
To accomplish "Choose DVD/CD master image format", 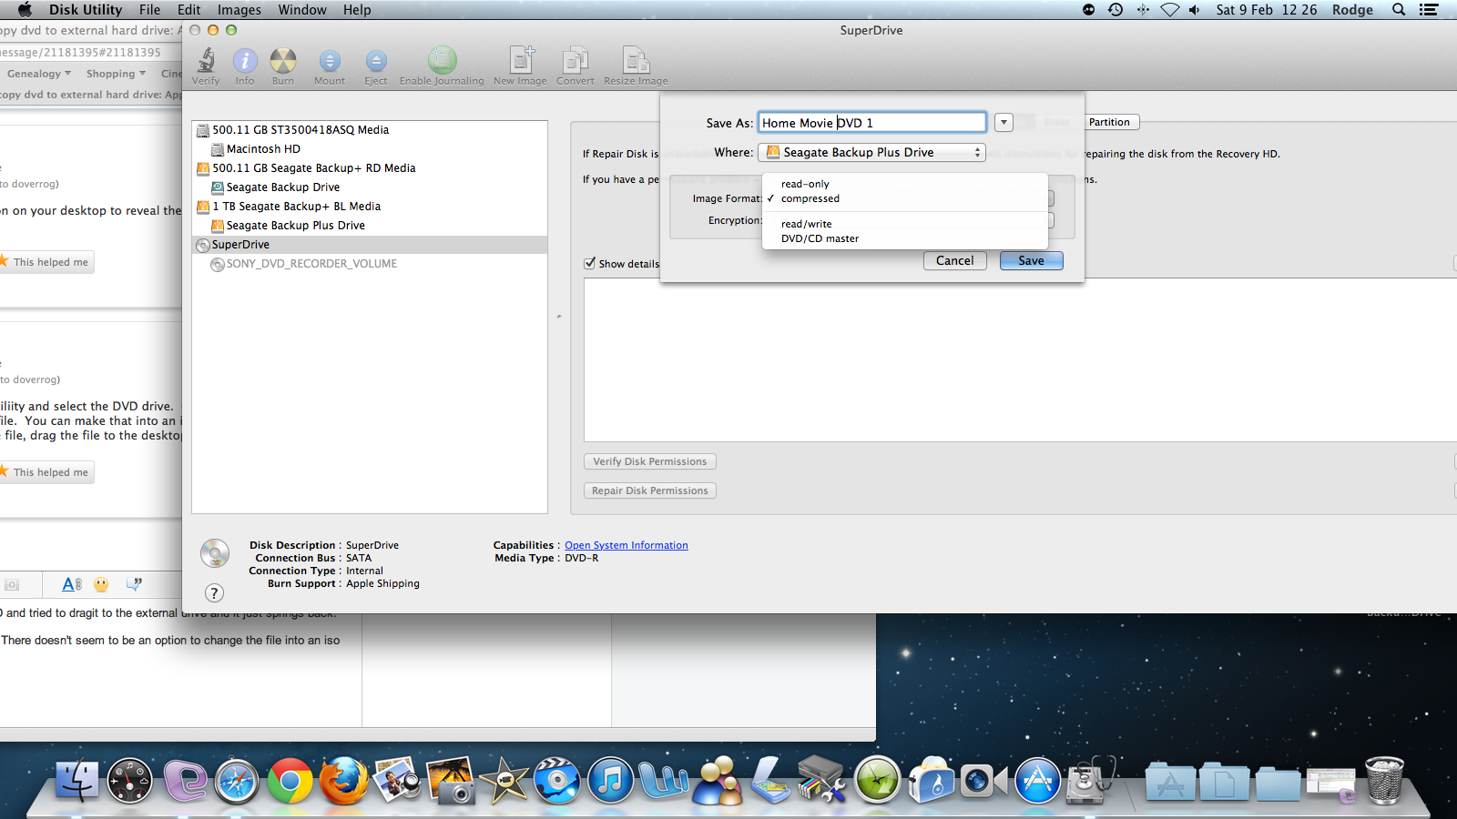I will pos(820,238).
